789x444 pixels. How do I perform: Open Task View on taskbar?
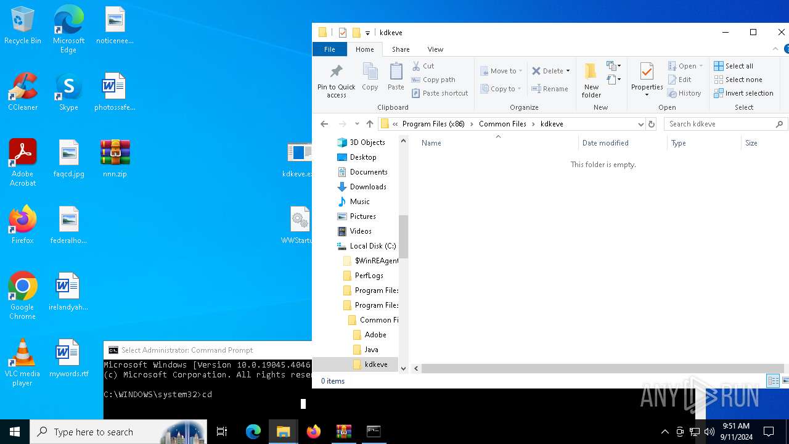[x=222, y=432]
